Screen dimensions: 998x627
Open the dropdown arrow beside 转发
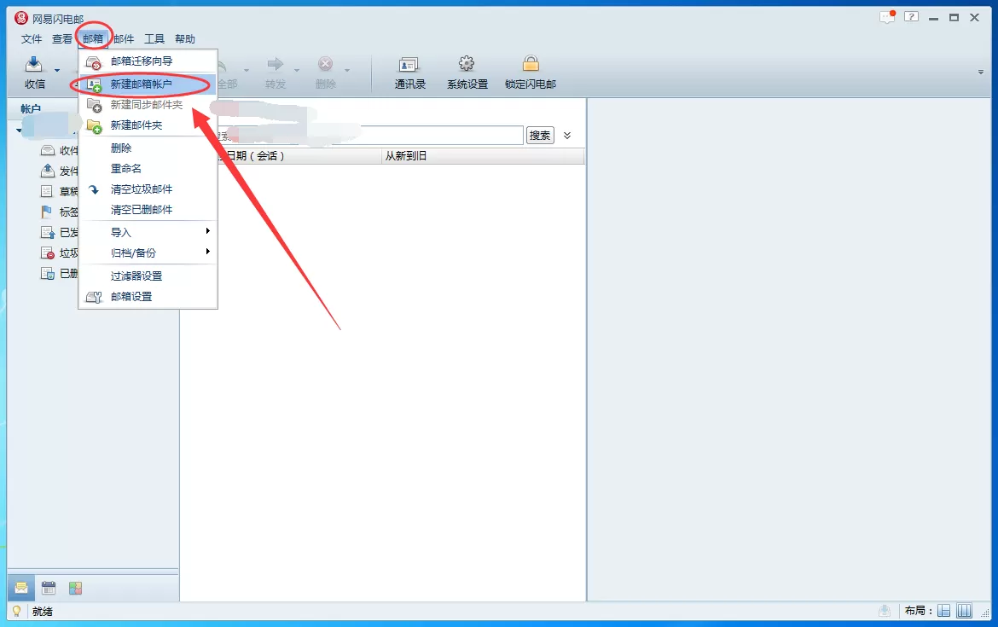[x=297, y=70]
